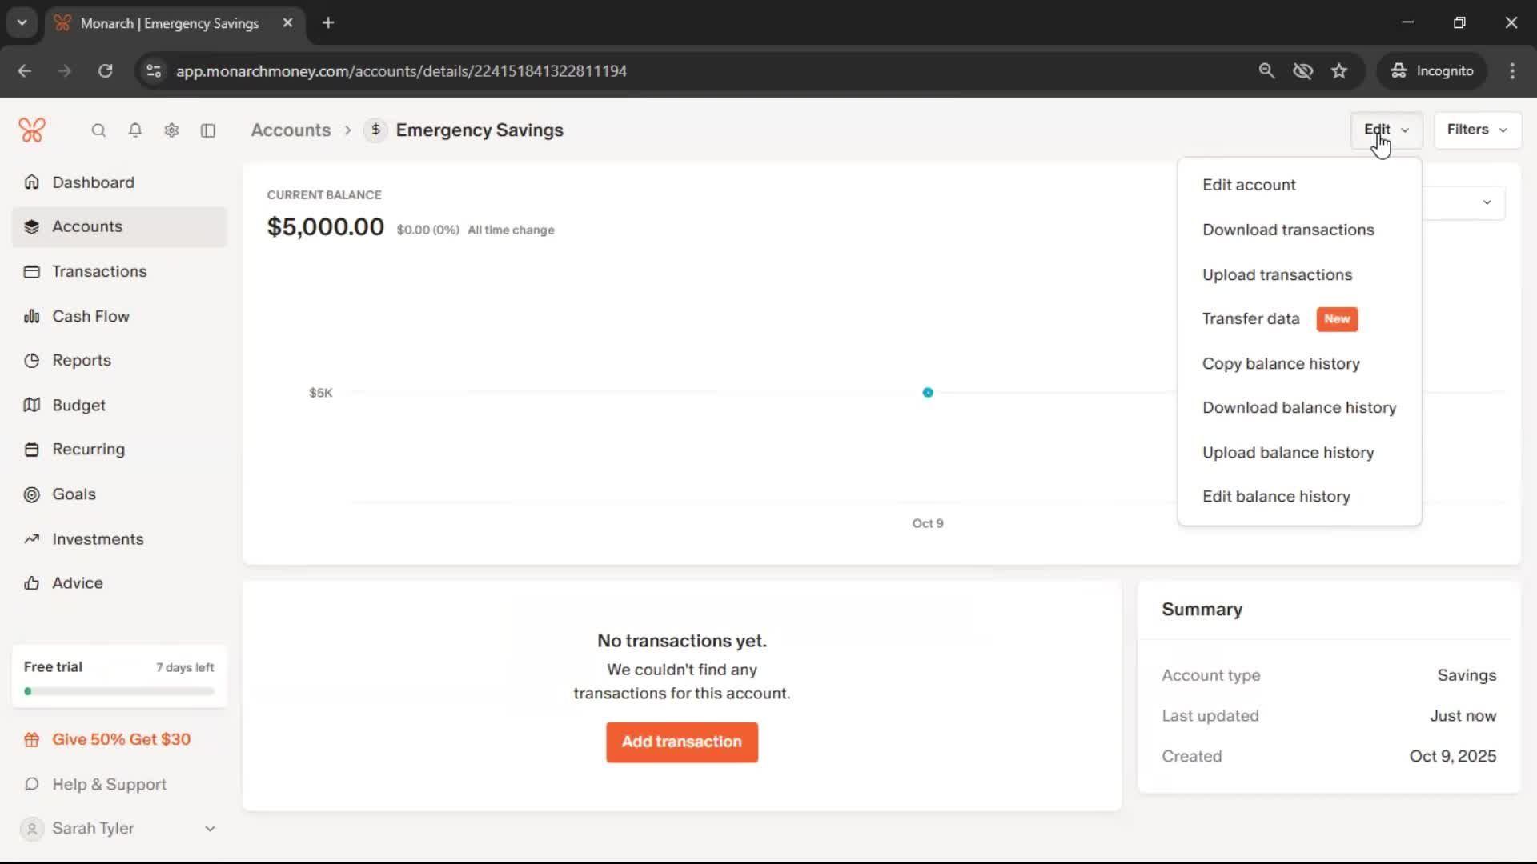Select Transfer data menu entry
The width and height of the screenshot is (1537, 864).
(x=1250, y=319)
